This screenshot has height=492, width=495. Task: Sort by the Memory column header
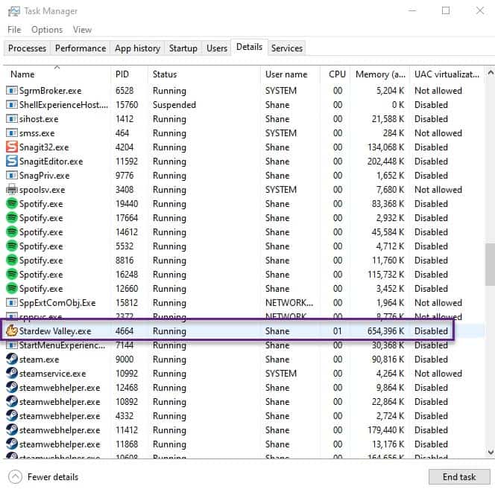(379, 74)
